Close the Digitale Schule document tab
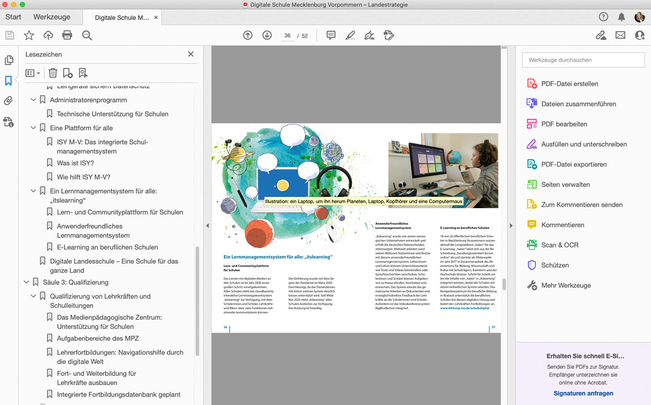651x405 pixels. 156,18
